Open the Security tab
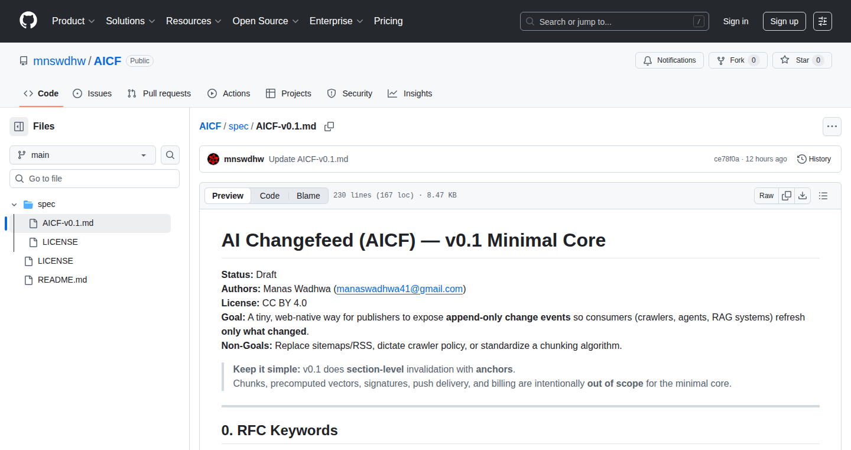This screenshot has height=450, width=851. [x=350, y=93]
